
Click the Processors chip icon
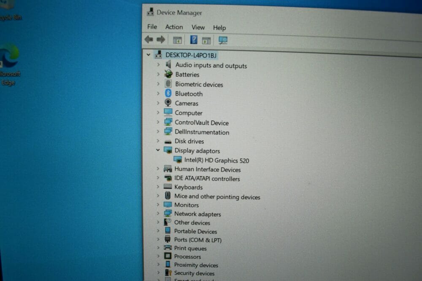pyautogui.click(x=168, y=256)
